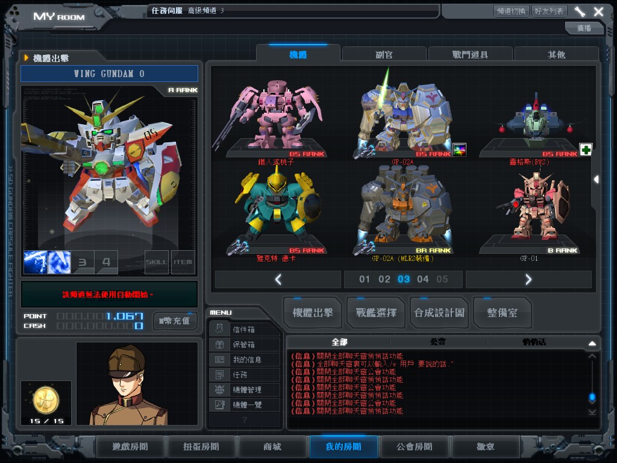The image size is (617, 463).
Task: Open the wrench settings icon
Action: coord(580,11)
